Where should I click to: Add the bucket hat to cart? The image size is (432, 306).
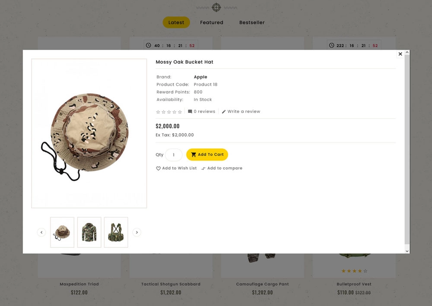click(207, 155)
